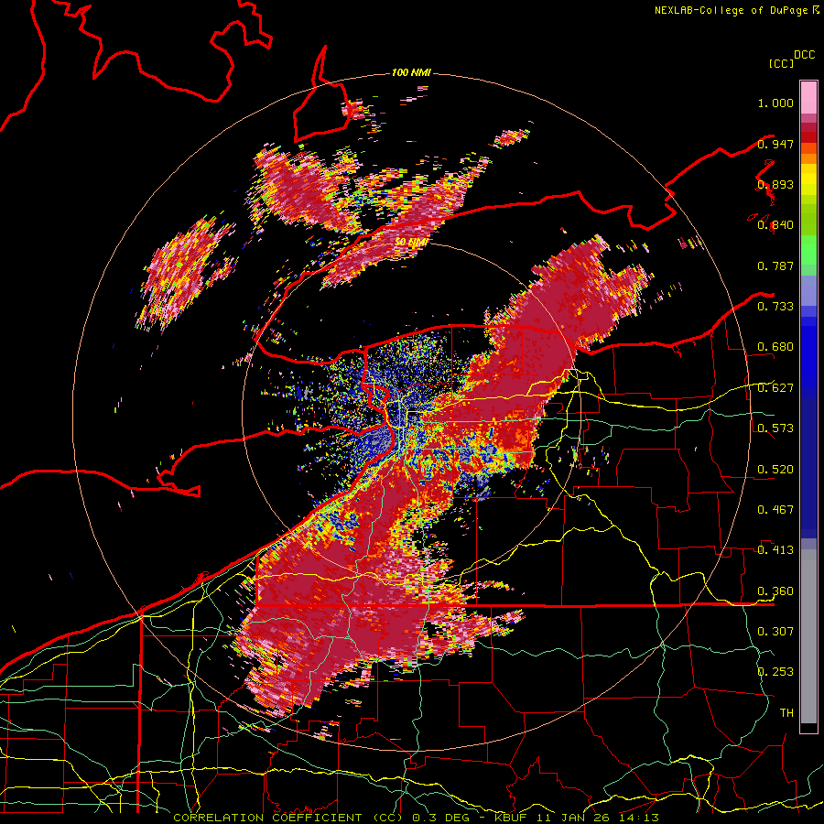This screenshot has height=824, width=824.
Task: Click the 0.787 legend value
Action: pyautogui.click(x=775, y=266)
